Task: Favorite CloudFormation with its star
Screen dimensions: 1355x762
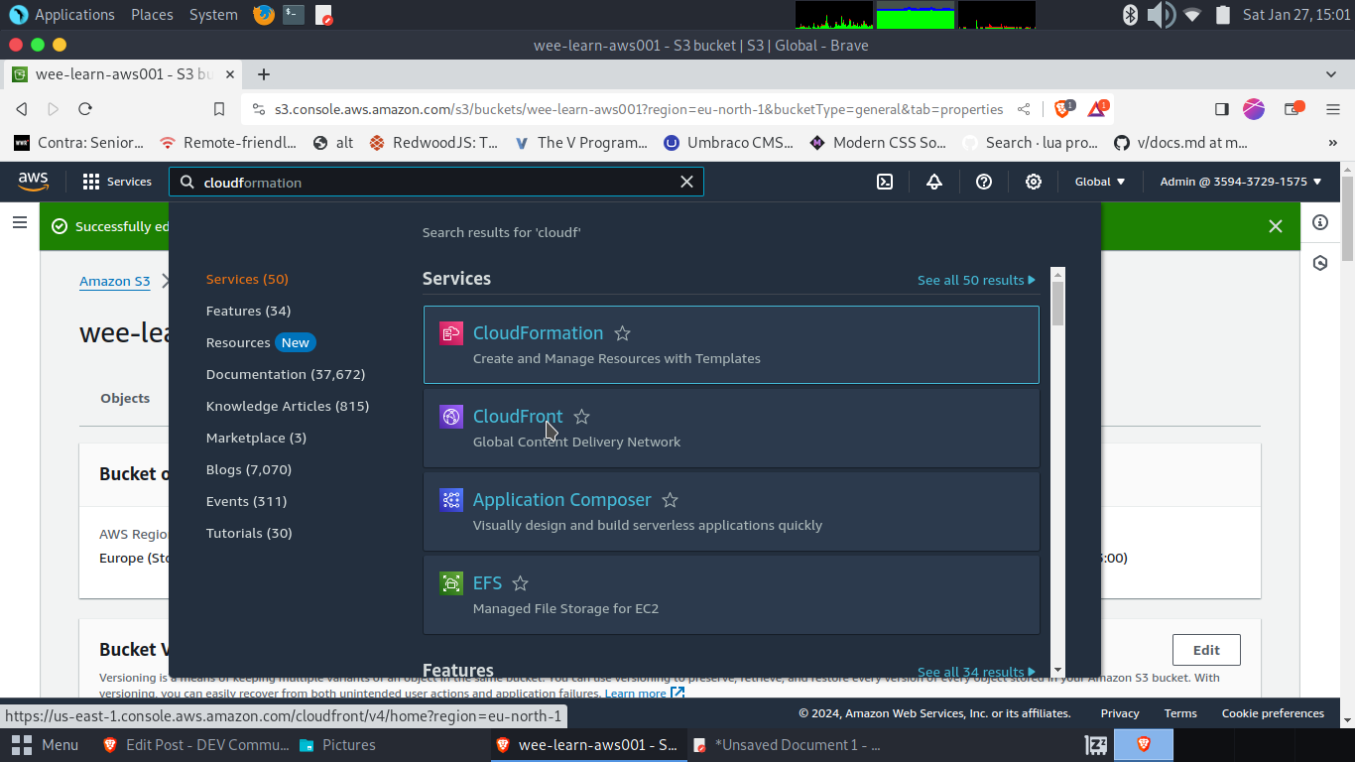Action: (622, 333)
